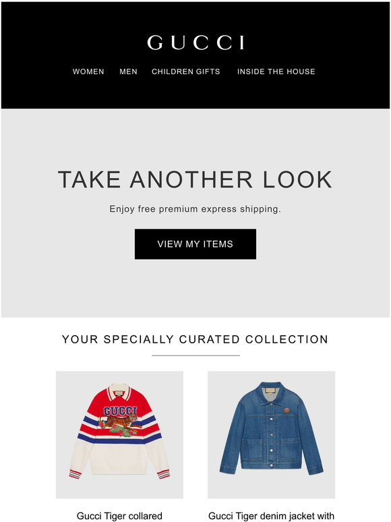Click the GUCCI logo in the header
This screenshot has height=522, width=391.
click(195, 42)
